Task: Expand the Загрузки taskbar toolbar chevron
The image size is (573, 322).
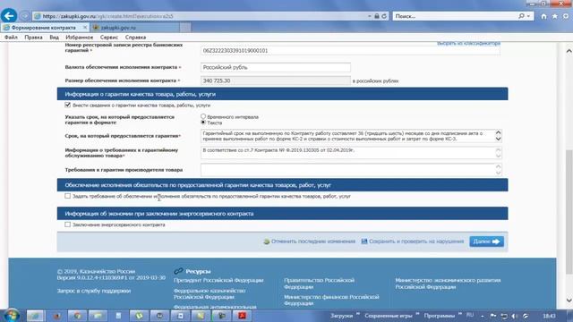Action: coord(358,314)
